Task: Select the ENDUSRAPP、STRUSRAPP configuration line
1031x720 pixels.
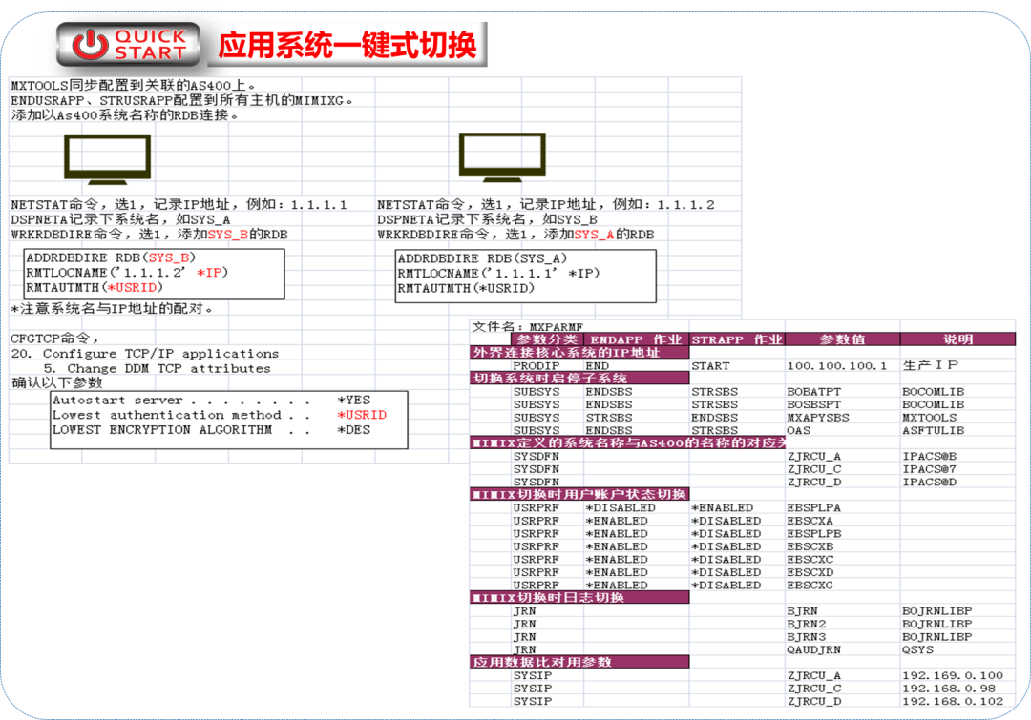Action: (x=182, y=100)
